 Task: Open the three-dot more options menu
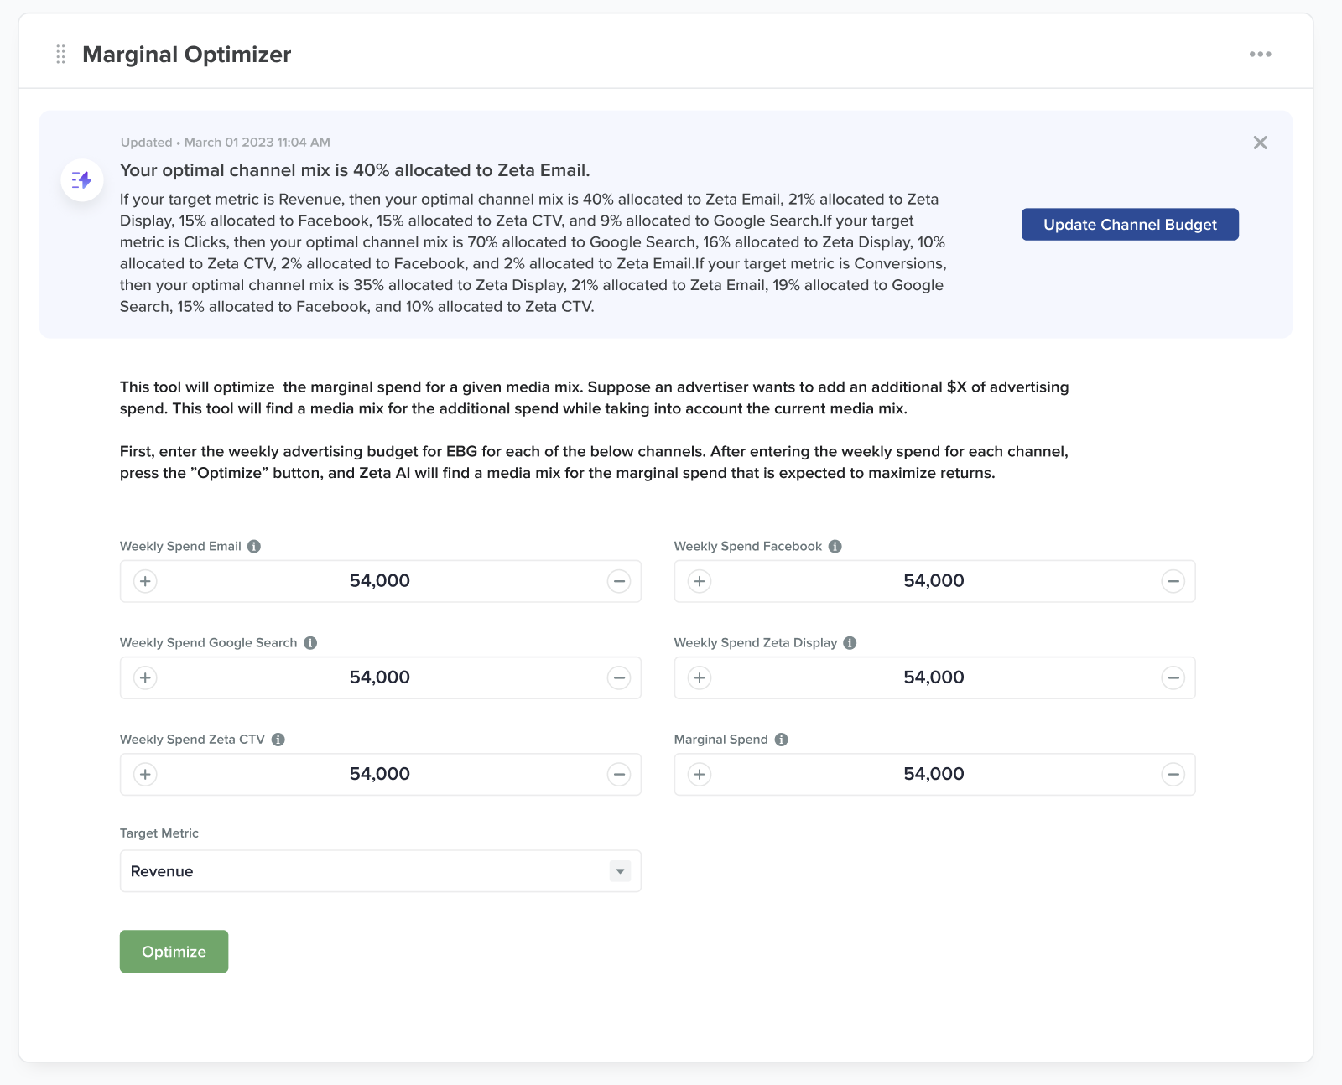pyautogui.click(x=1260, y=55)
